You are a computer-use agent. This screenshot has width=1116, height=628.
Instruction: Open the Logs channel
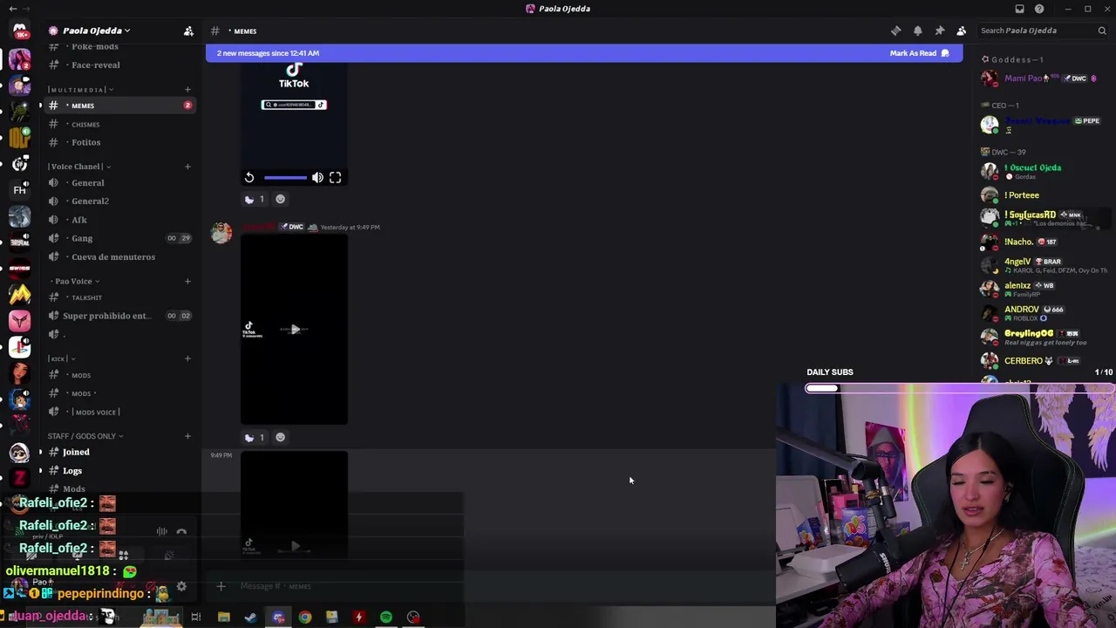point(119,471)
